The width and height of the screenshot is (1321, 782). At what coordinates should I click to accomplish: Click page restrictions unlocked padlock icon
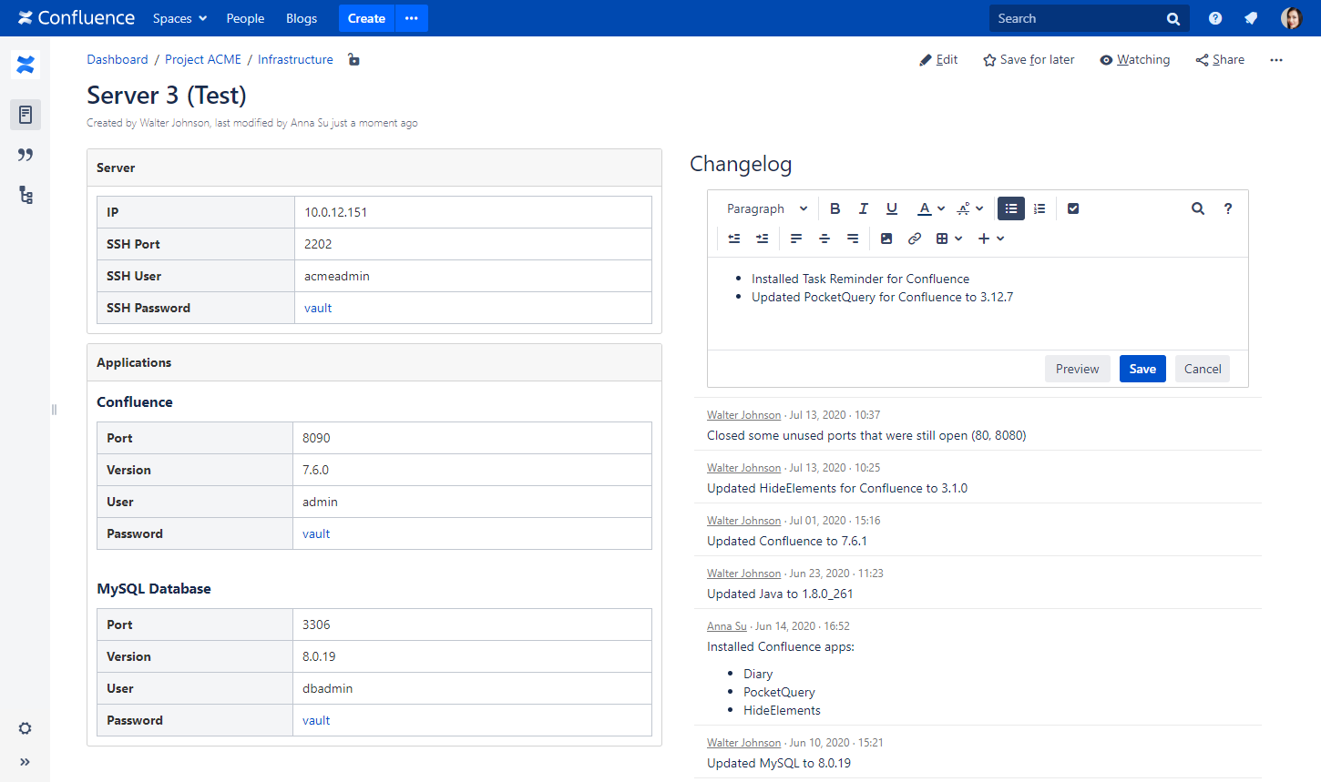click(x=353, y=59)
